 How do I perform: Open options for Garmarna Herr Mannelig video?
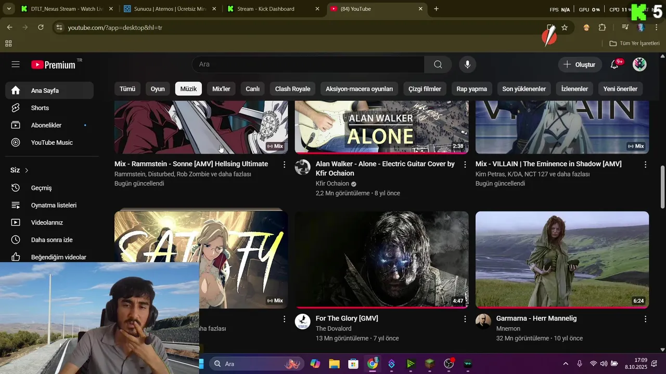[x=645, y=318]
